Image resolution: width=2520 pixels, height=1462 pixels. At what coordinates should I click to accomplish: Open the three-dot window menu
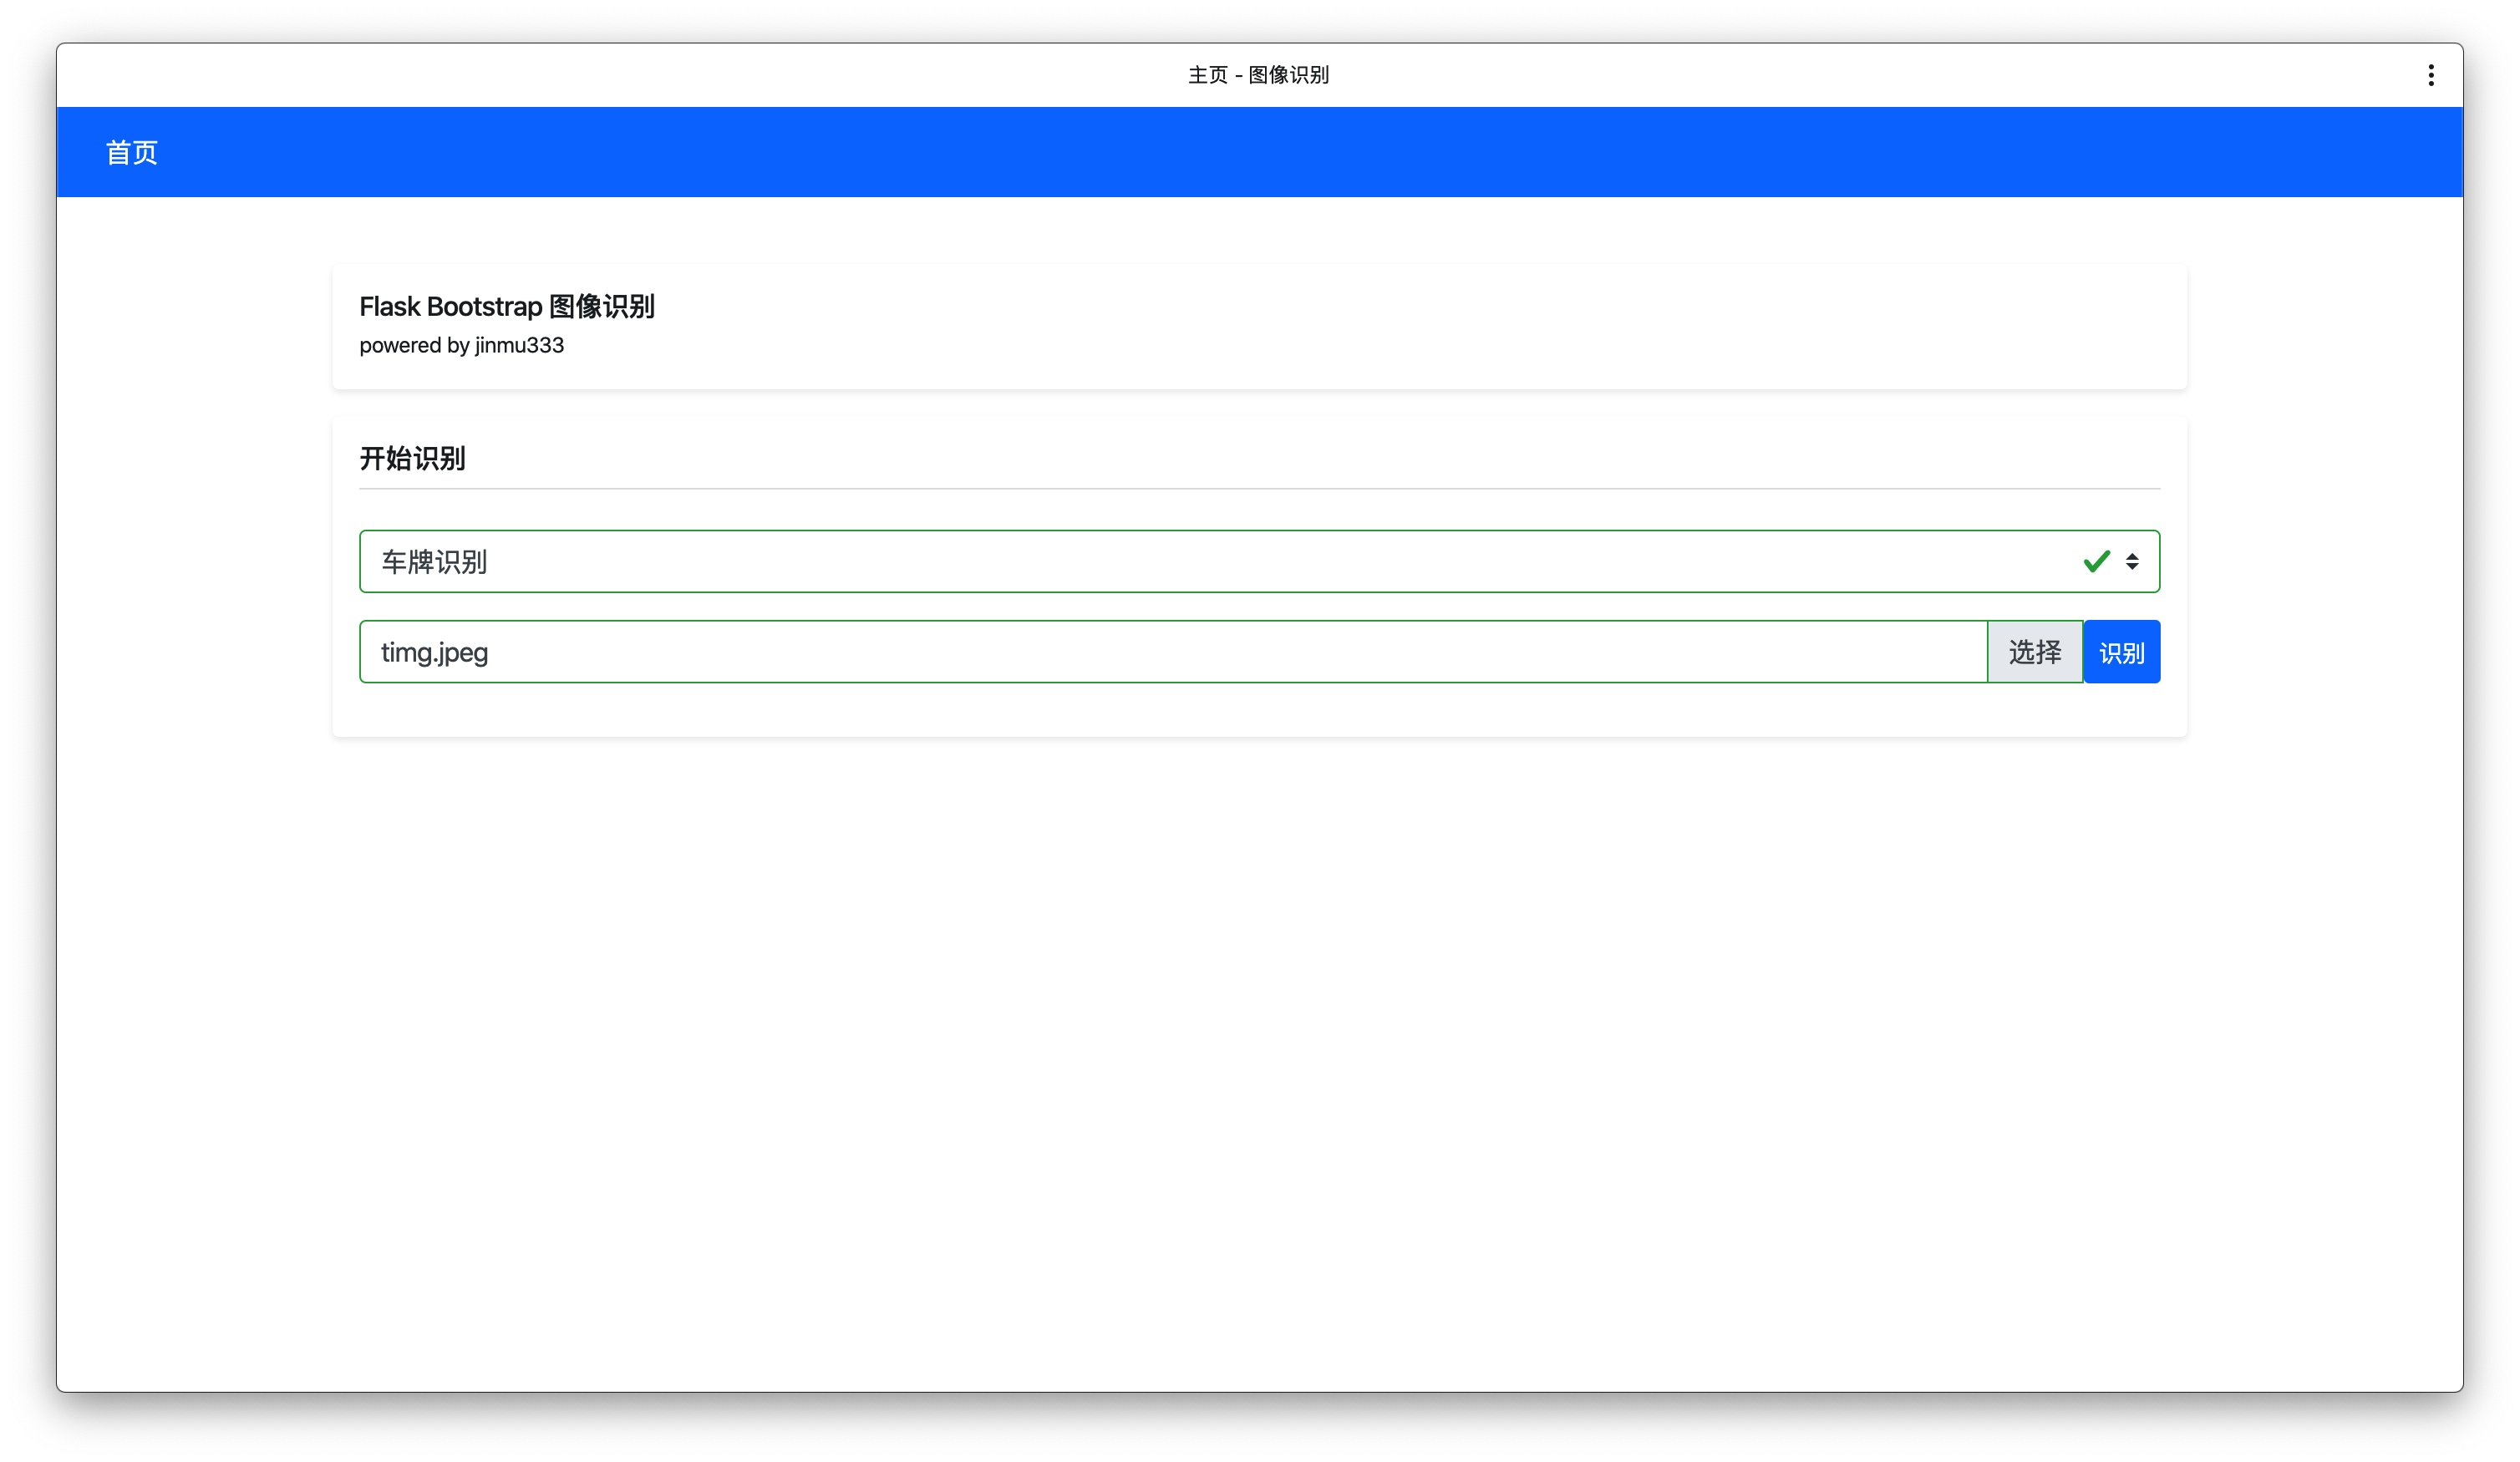click(x=2430, y=75)
